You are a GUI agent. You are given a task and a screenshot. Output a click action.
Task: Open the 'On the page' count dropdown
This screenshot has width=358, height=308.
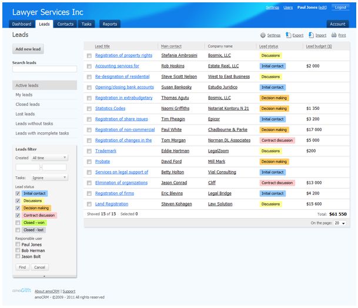[340, 223]
